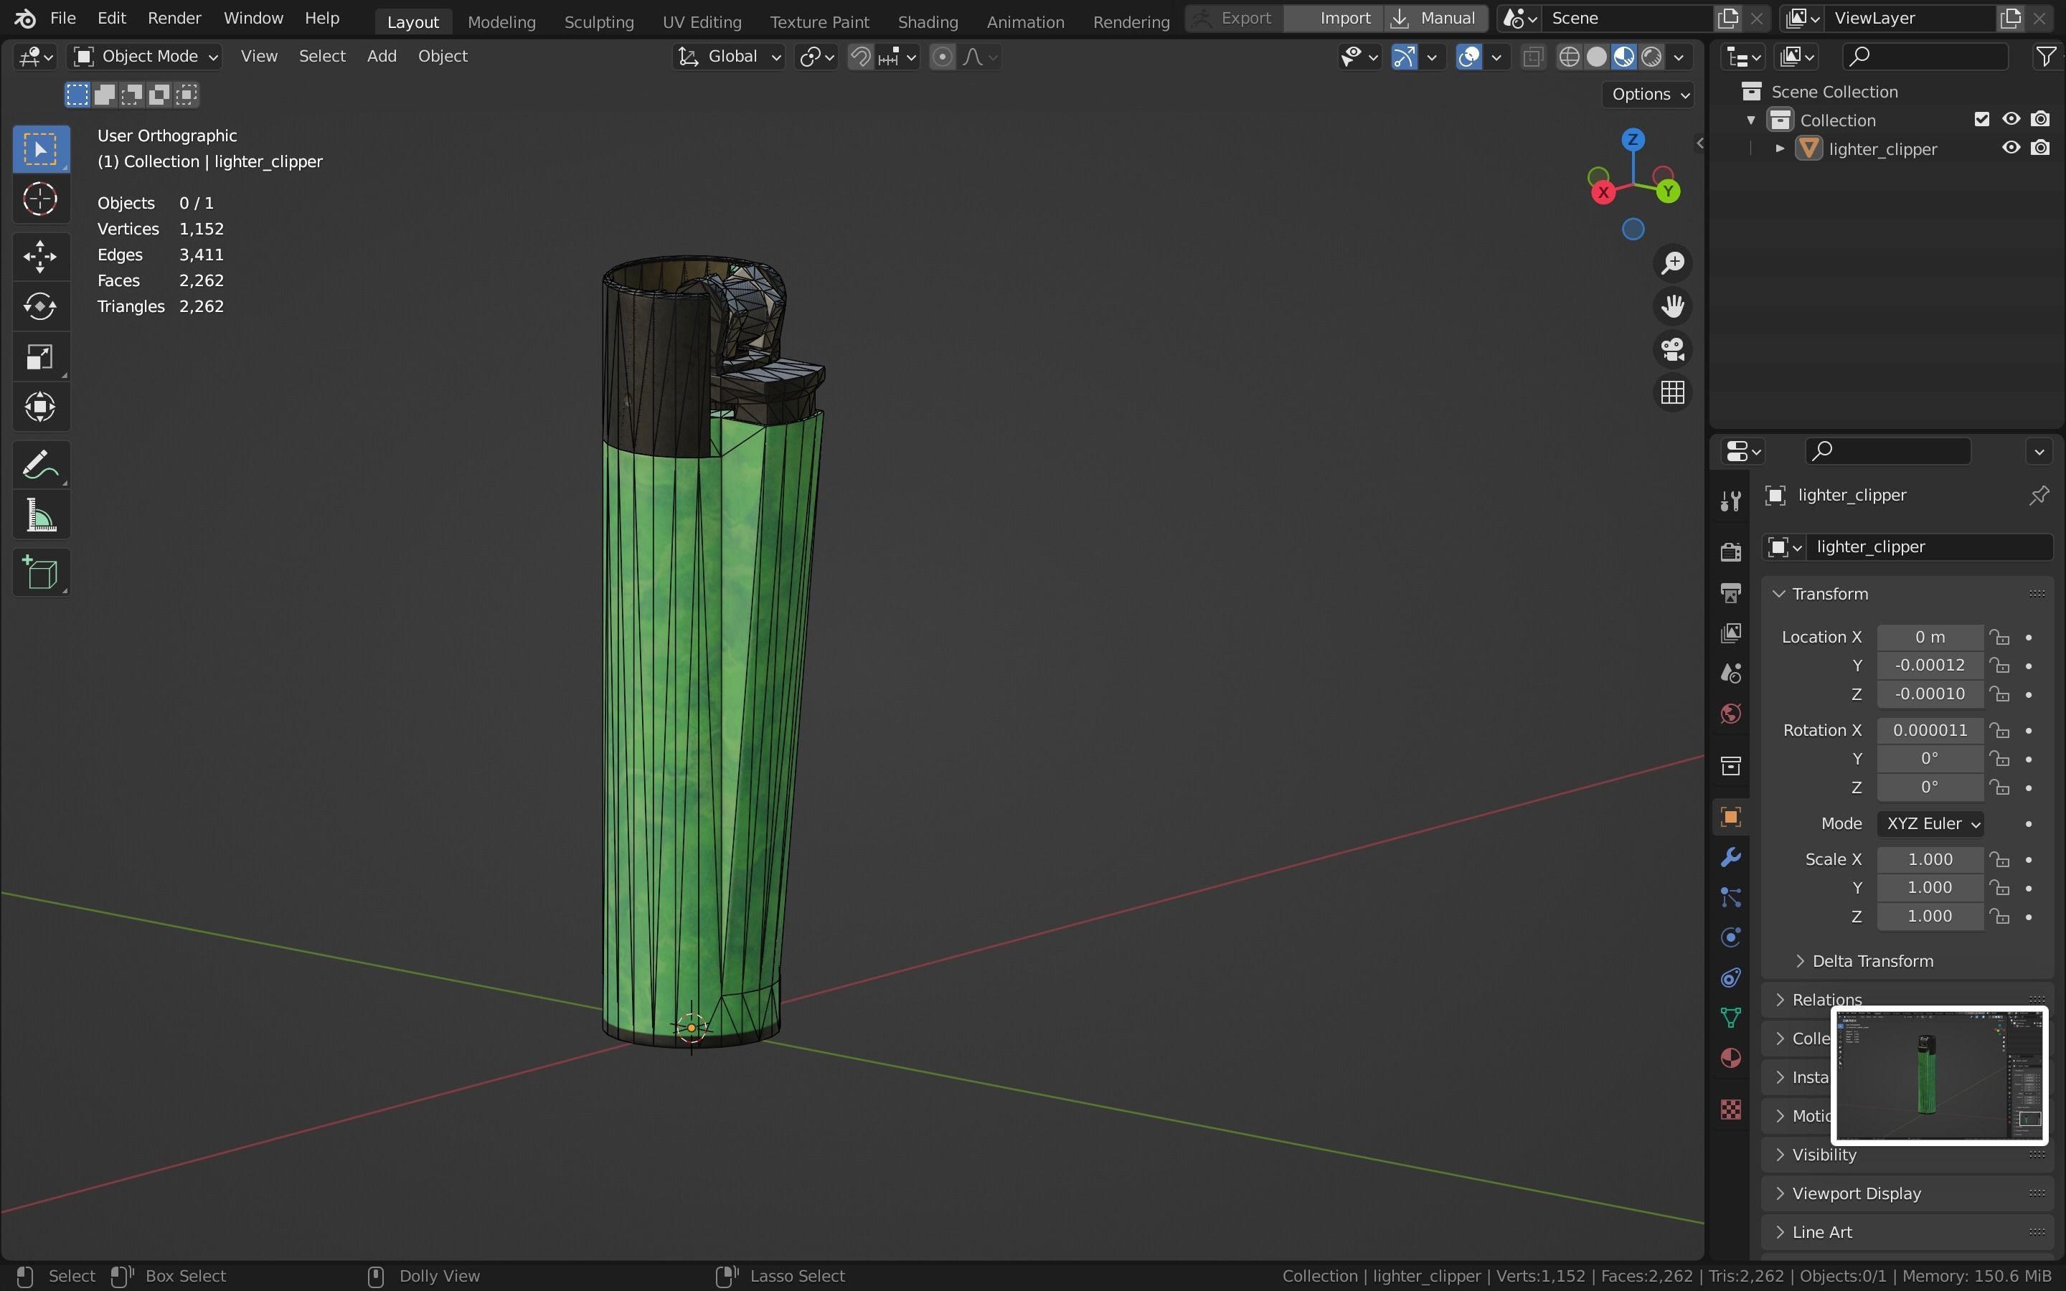Click the Rotation X value field

[x=1930, y=730]
